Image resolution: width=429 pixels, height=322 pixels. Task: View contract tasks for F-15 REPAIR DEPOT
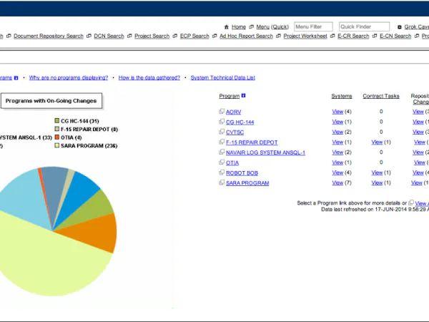click(377, 142)
